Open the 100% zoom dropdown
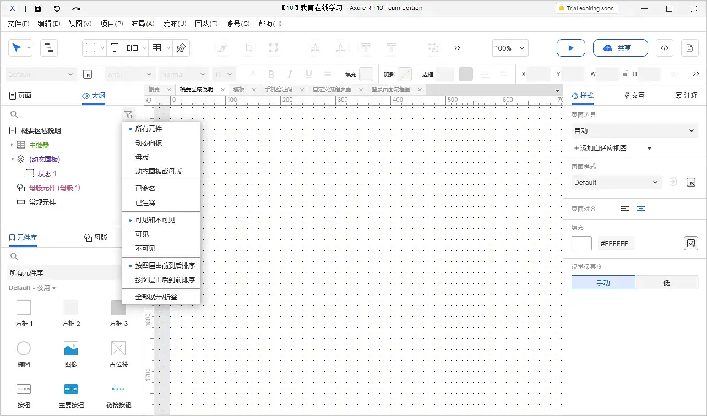This screenshot has width=707, height=416. 510,48
